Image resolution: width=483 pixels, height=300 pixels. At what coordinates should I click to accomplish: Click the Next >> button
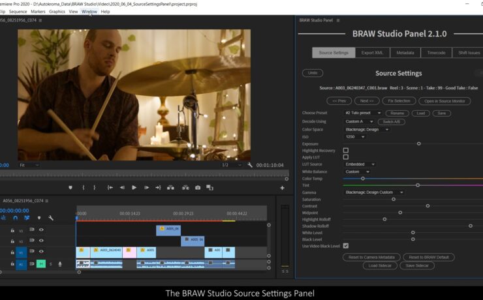point(367,101)
